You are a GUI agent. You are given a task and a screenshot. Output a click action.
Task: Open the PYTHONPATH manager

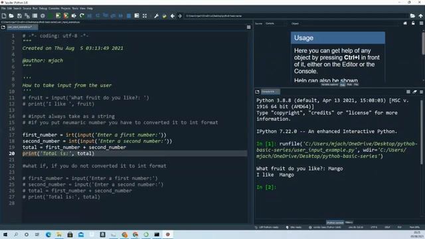(164, 16)
